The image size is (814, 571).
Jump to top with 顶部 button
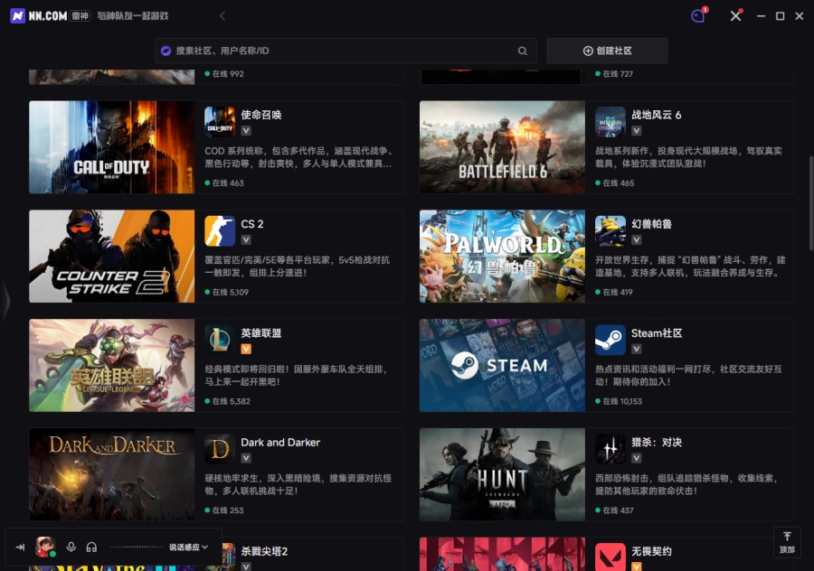tap(787, 542)
